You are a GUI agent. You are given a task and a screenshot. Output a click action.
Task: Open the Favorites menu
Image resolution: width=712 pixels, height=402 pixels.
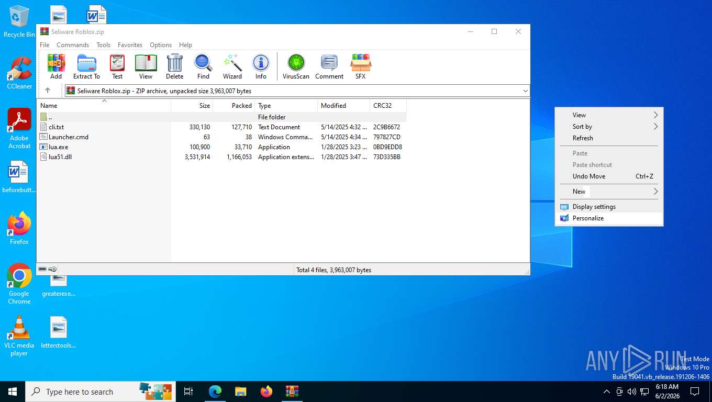pos(130,45)
